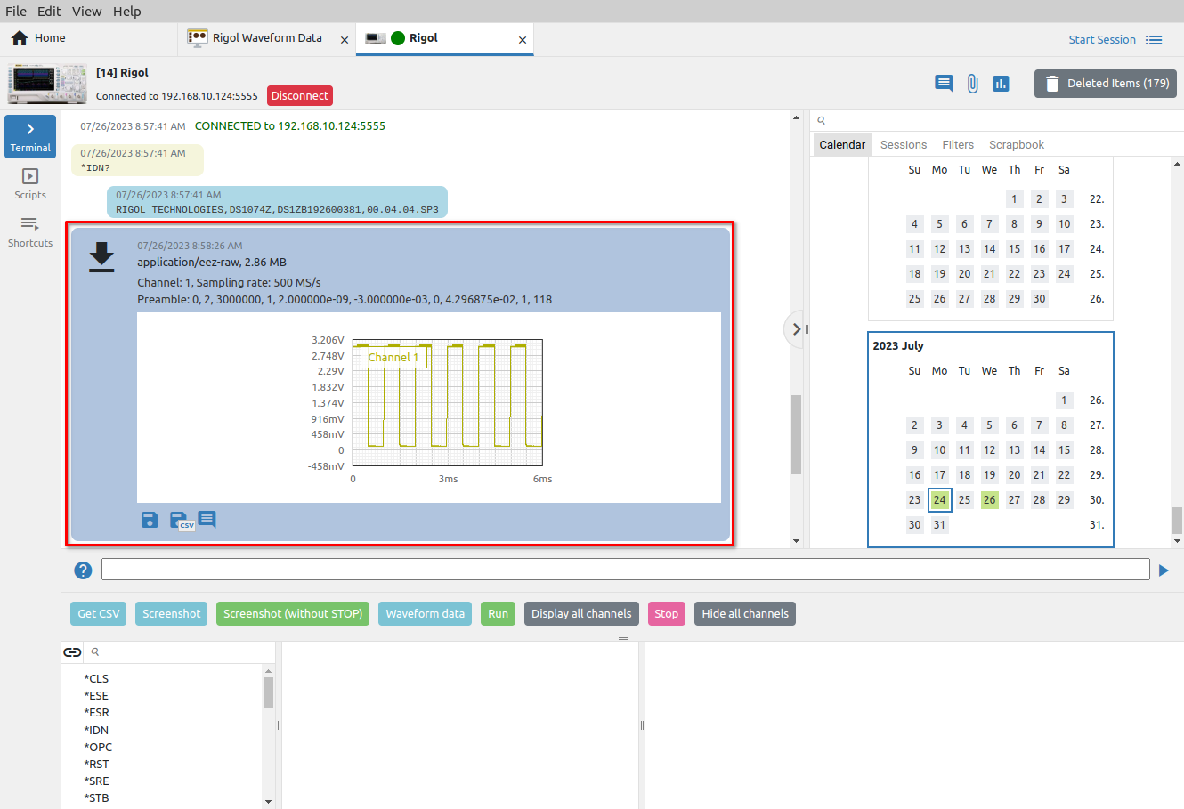Click the Rigol oscilloscope thumbnail image

click(x=48, y=84)
